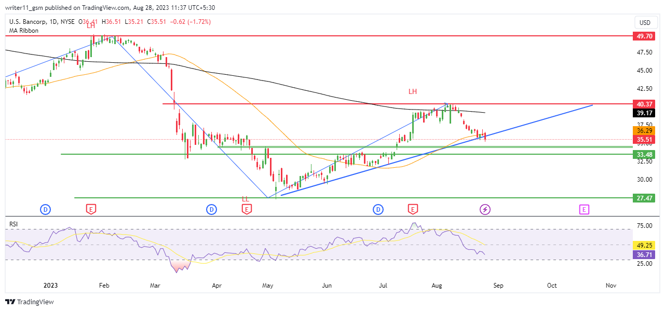The width and height of the screenshot is (665, 311).
Task: Click the Feb label on the time axis
Action: pyautogui.click(x=104, y=286)
